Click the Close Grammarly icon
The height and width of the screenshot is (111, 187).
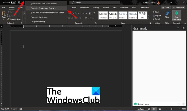pos(176,13)
